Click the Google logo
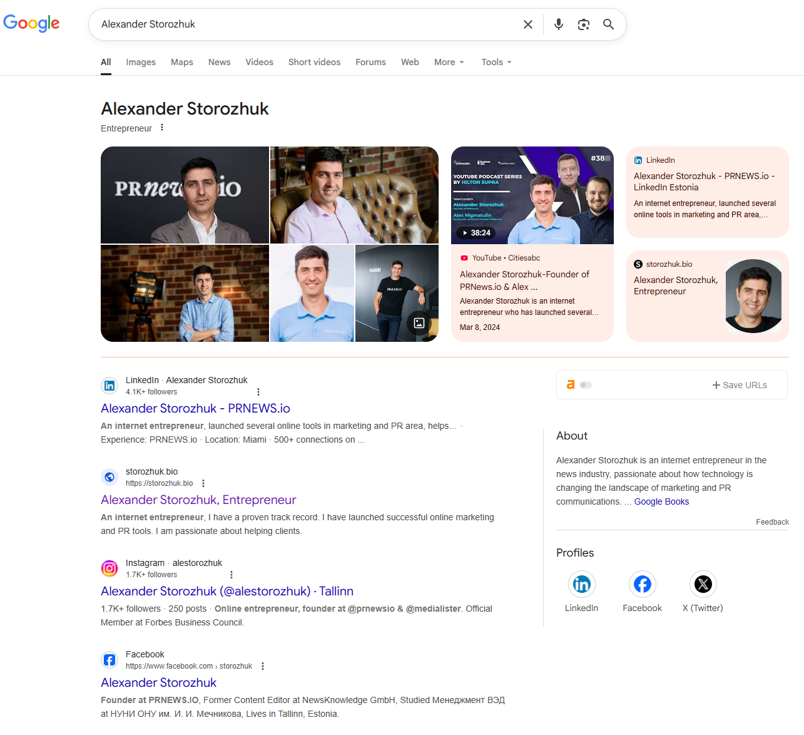The height and width of the screenshot is (735, 804). tap(31, 23)
